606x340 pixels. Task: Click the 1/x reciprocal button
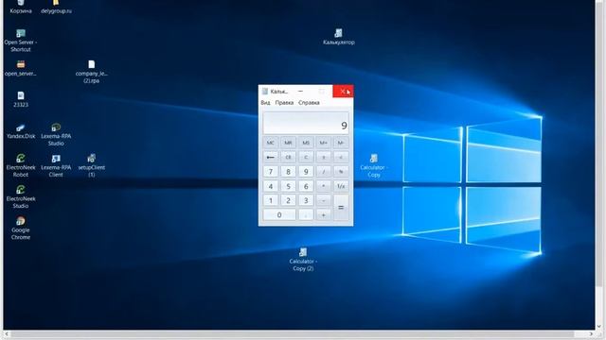point(341,186)
